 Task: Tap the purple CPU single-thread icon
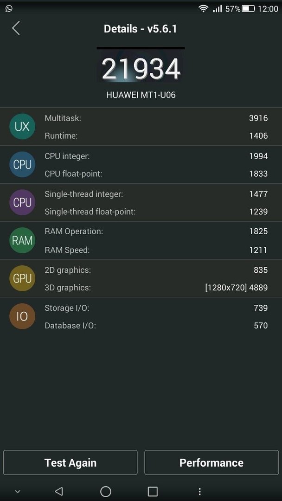22,202
